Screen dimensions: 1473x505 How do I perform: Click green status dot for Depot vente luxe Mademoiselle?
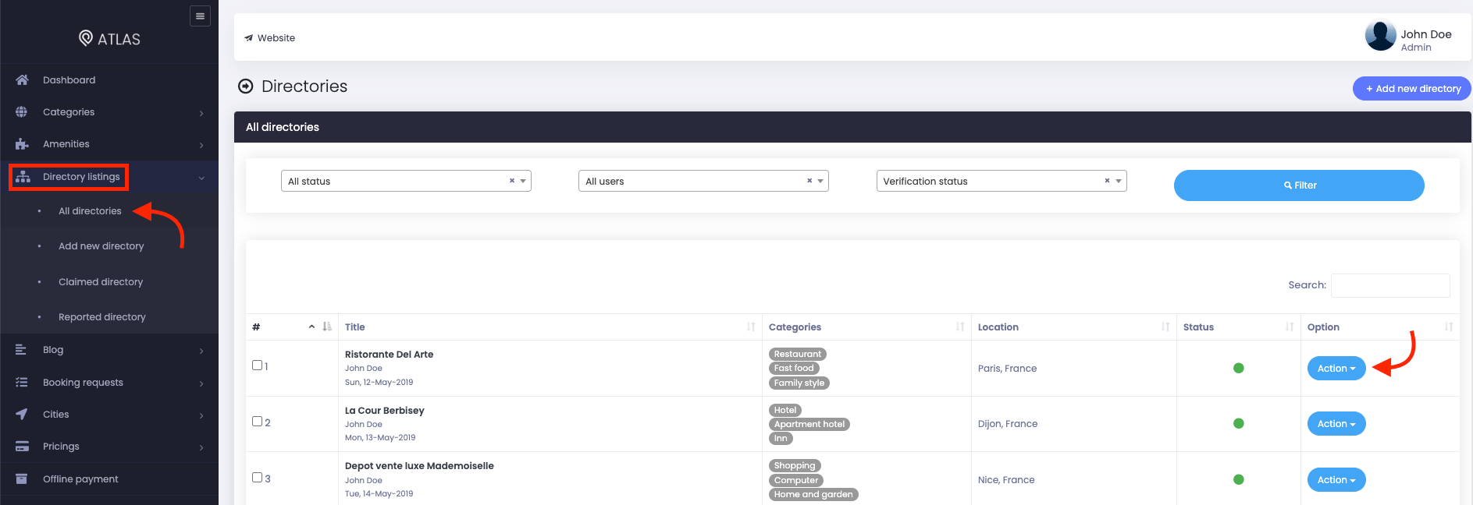point(1238,479)
